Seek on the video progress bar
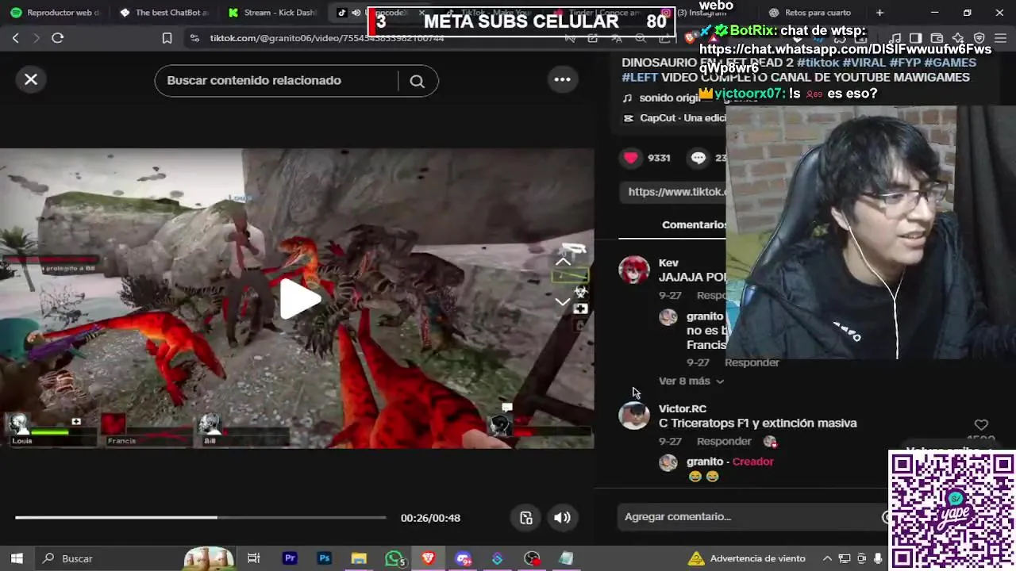This screenshot has height=571, width=1016. [x=200, y=518]
